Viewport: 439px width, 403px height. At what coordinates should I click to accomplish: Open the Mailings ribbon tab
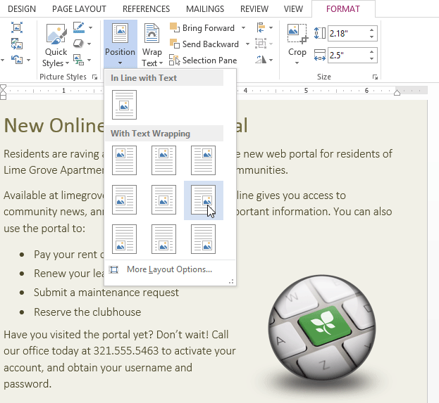pos(205,9)
